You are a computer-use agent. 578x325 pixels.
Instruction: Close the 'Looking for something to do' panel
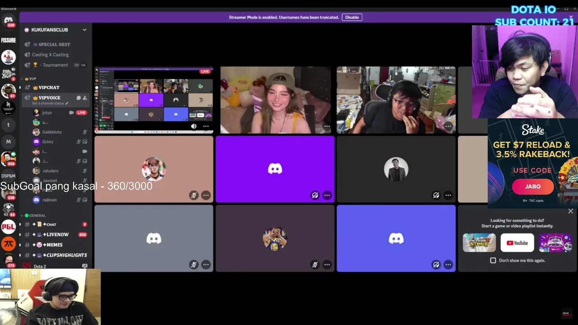[x=571, y=211]
